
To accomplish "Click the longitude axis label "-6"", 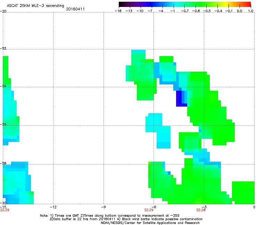I will (154, 207).
